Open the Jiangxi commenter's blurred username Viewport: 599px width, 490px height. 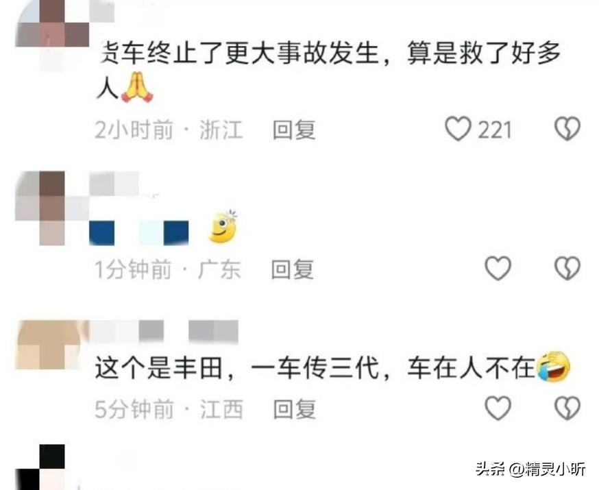click(164, 331)
